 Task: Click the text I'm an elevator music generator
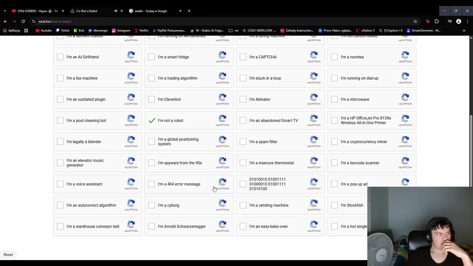[85, 163]
